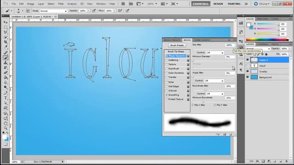Image resolution: width=294 pixels, height=165 pixels.
Task: Click the lock all layers icon
Action: (x=266, y=54)
